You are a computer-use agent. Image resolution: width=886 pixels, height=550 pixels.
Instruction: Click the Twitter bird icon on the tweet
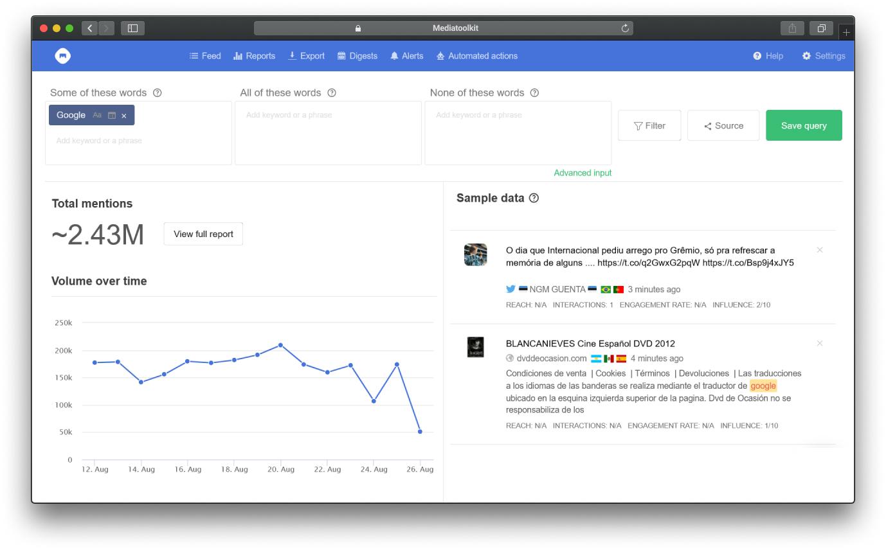511,289
